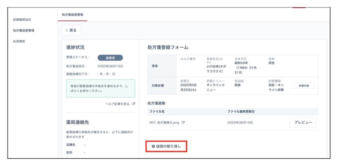Click the X icon in 送信の取り消し
The image size is (337, 162).
tap(153, 146)
